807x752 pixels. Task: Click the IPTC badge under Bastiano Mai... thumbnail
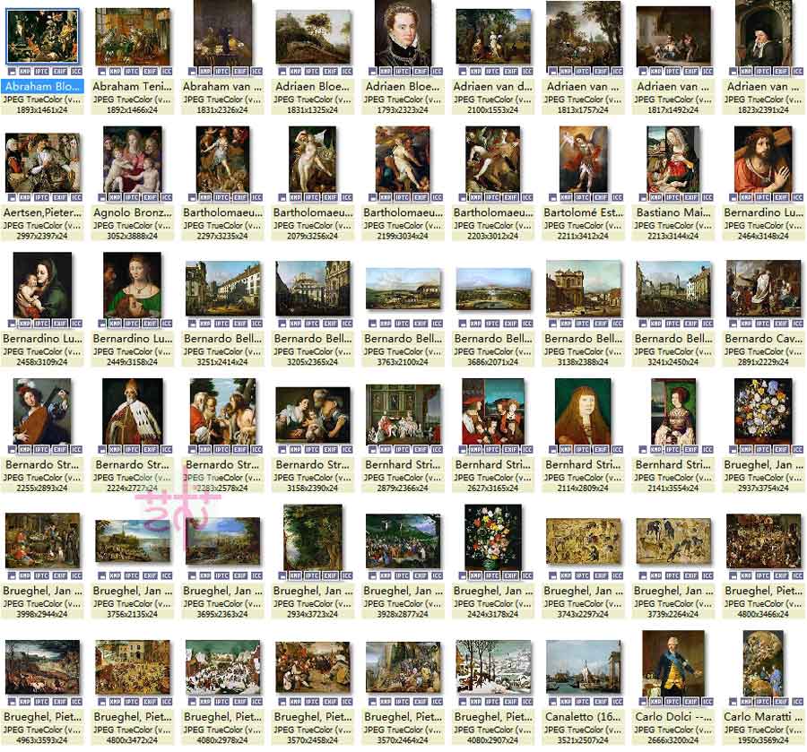pos(672,197)
